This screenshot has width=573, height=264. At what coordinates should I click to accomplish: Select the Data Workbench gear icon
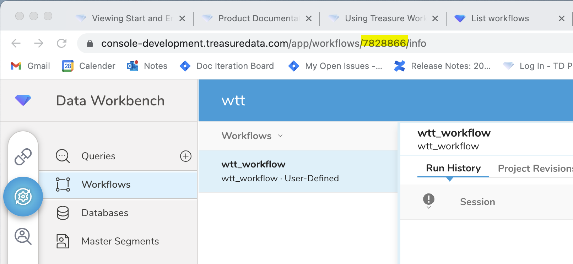[23, 197]
